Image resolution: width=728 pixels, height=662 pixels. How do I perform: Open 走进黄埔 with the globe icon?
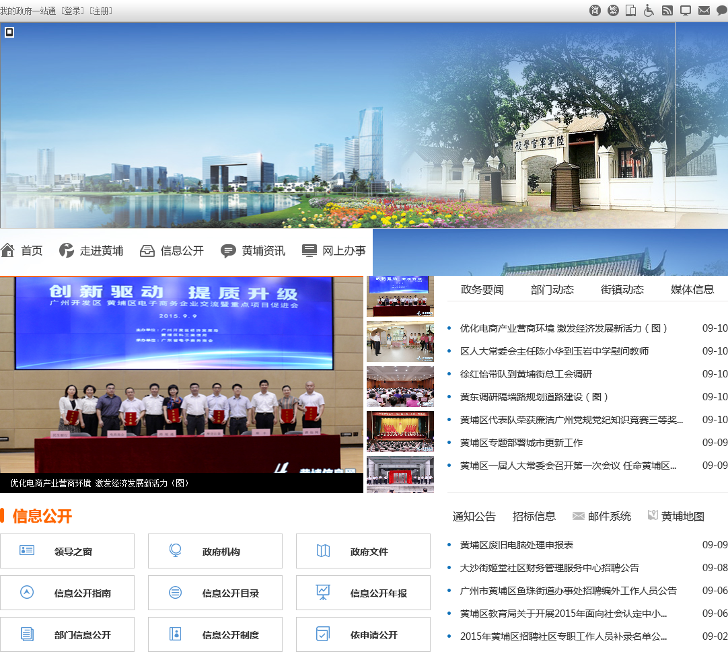click(x=91, y=251)
